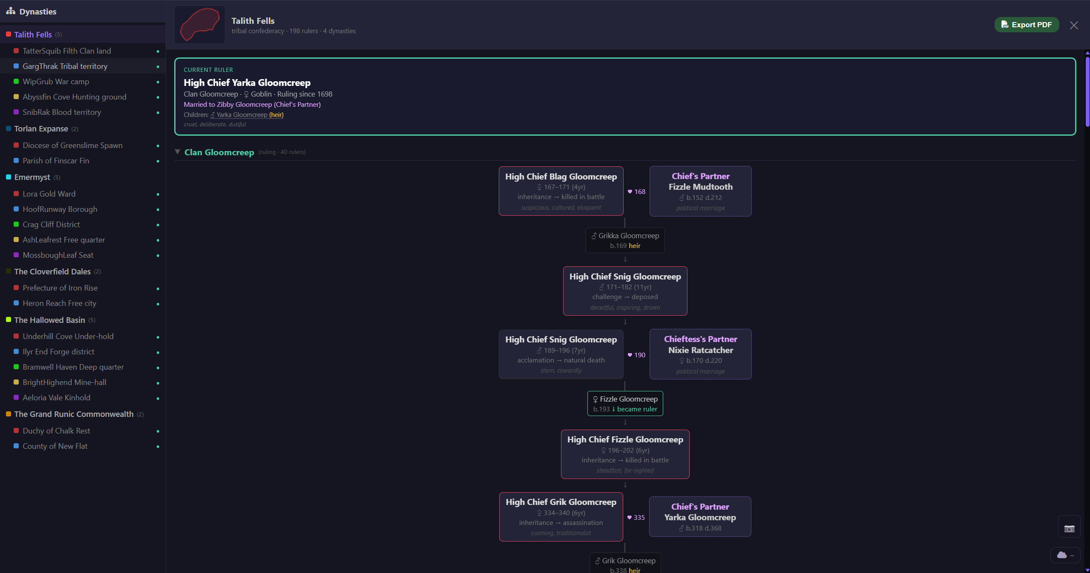
Task: Click the marriage heart 190 marker
Action: tap(636, 355)
